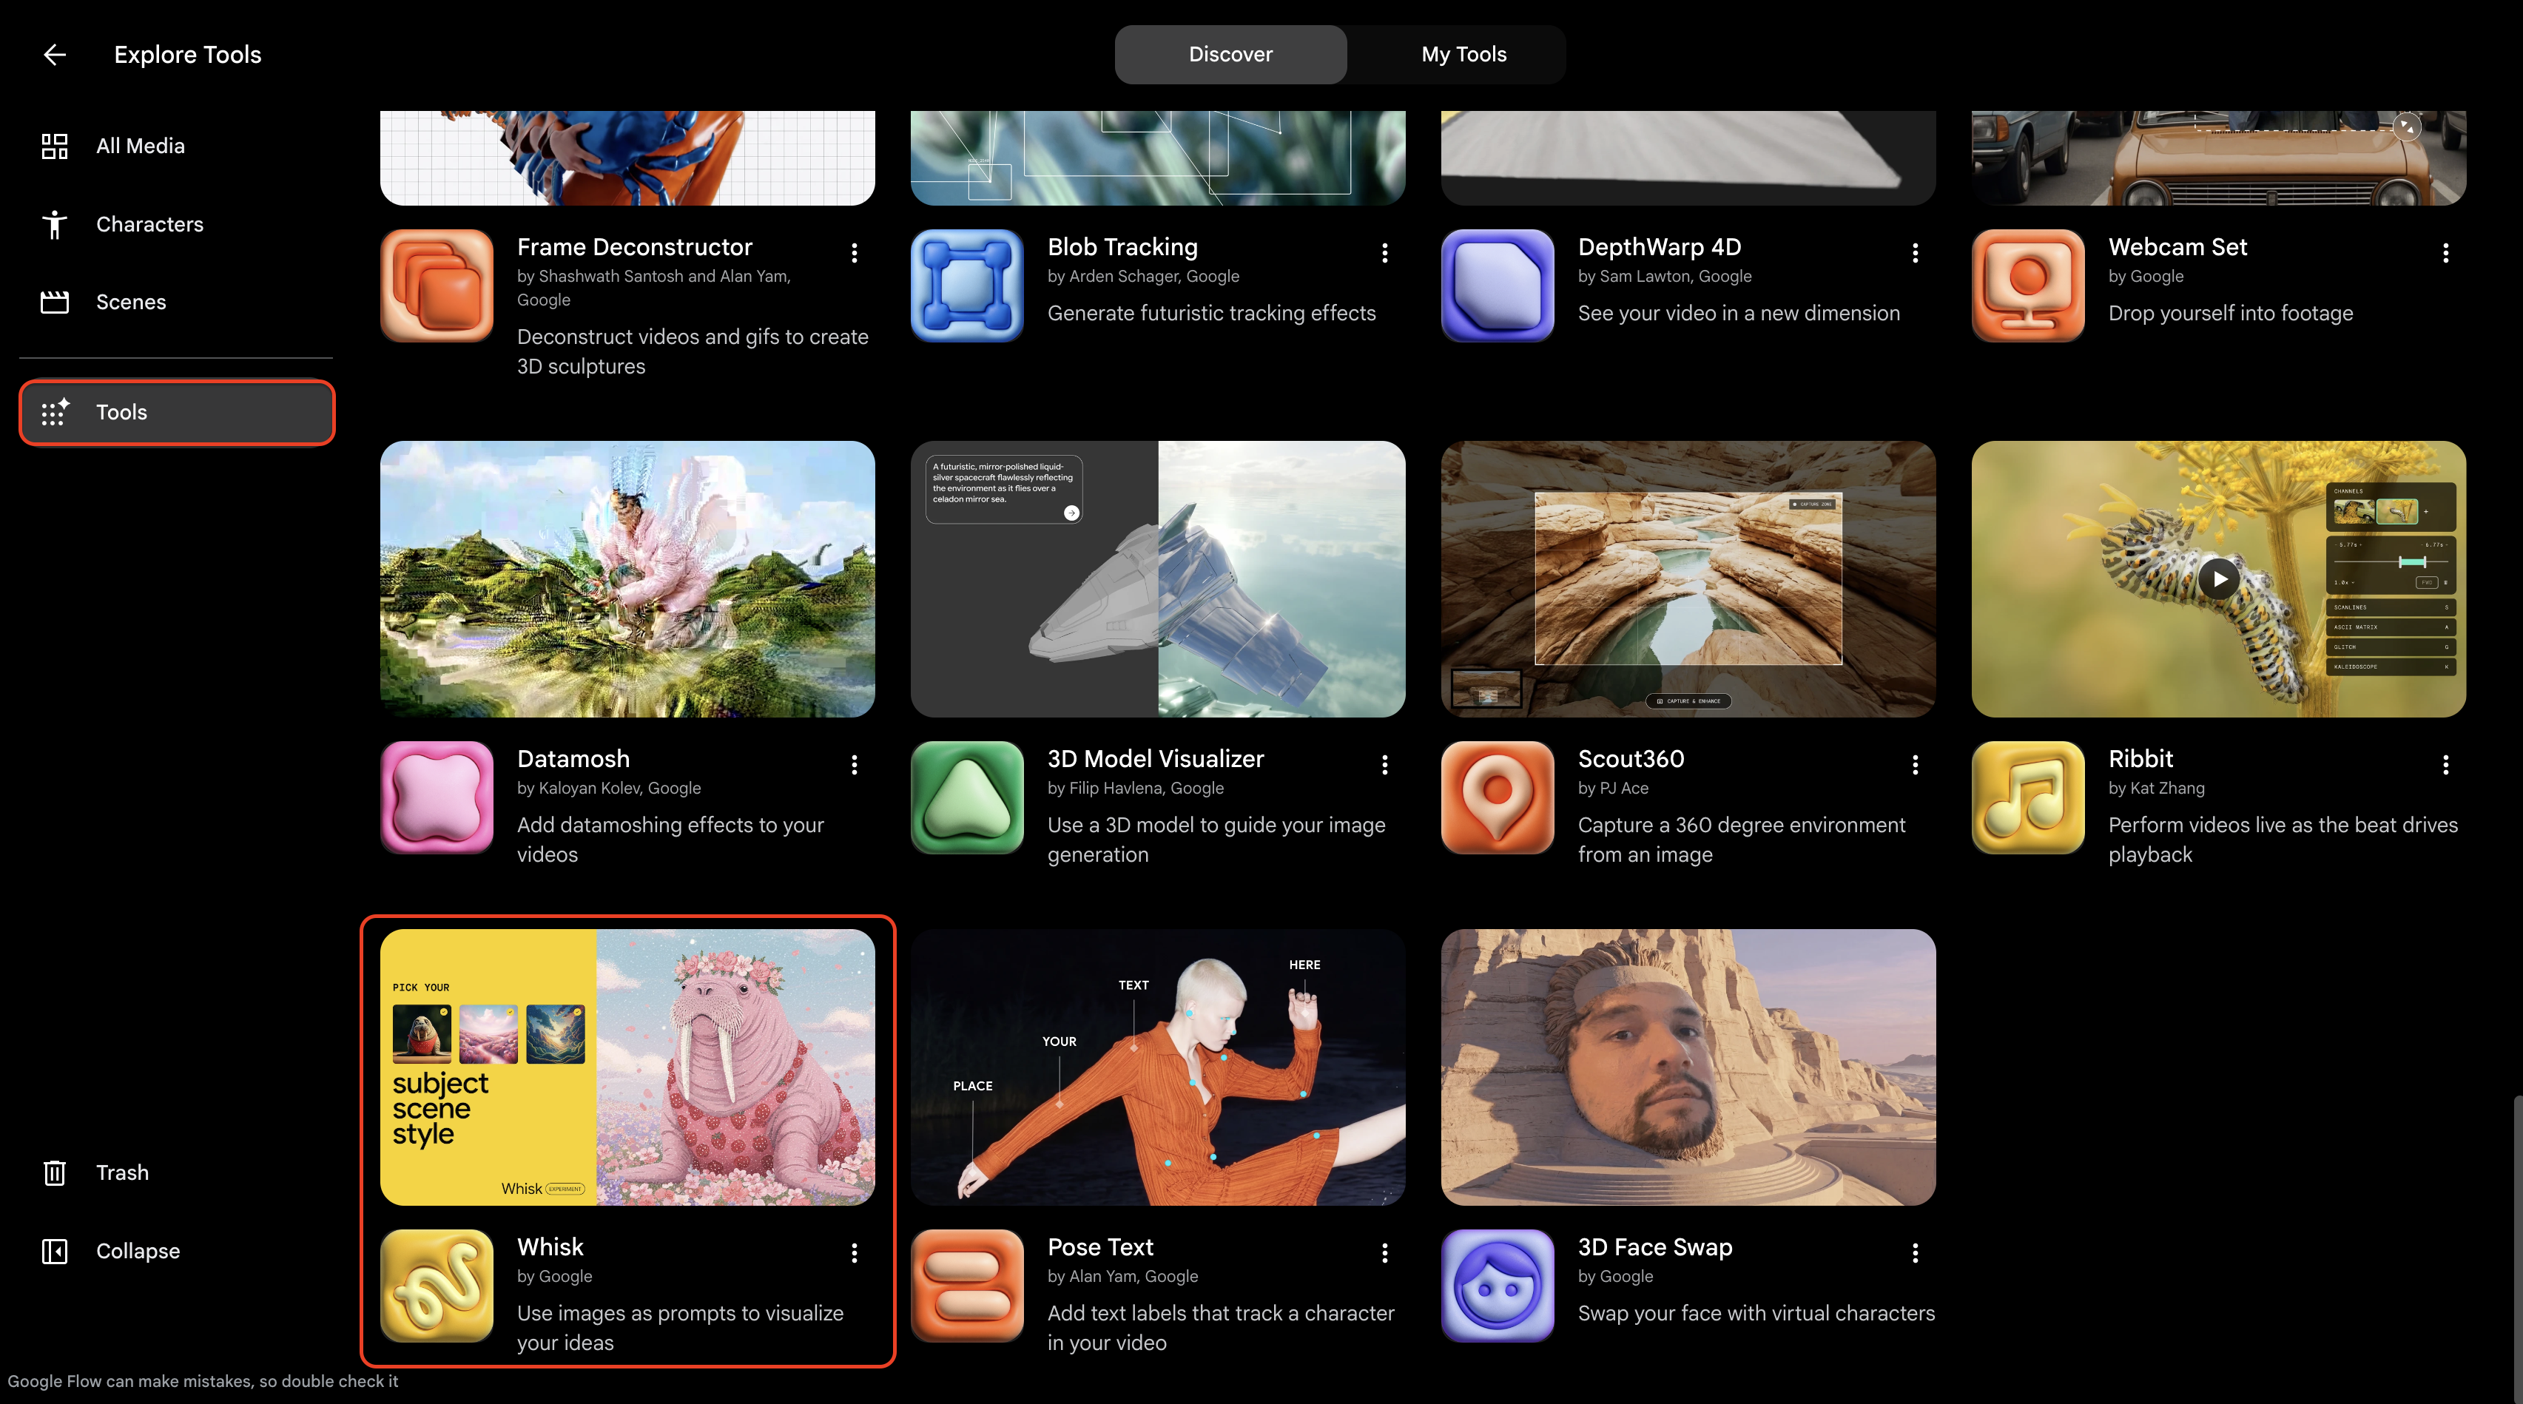The height and width of the screenshot is (1404, 2523).
Task: Go to Characters section
Action: pyautogui.click(x=150, y=224)
